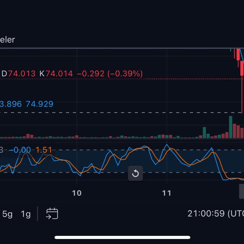Viewport: 244px width, 244px height.
Task: Tap the gray dashed horizontal price line
Action: pos(127,112)
